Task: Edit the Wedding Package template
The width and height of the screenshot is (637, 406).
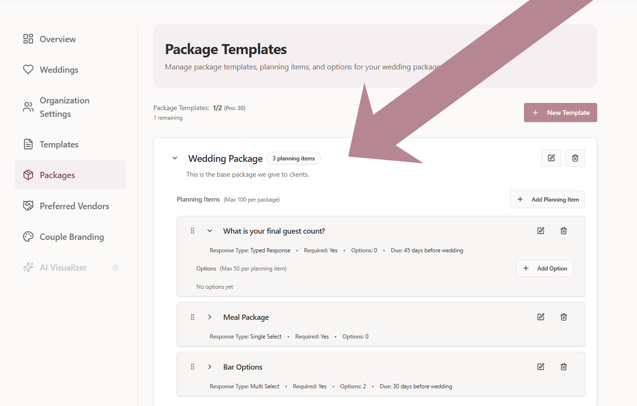Action: tap(551, 158)
